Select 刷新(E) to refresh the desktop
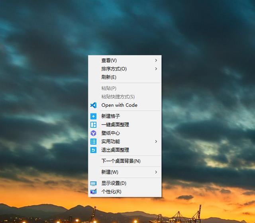Screen dimensions: 255x223 pos(109,77)
